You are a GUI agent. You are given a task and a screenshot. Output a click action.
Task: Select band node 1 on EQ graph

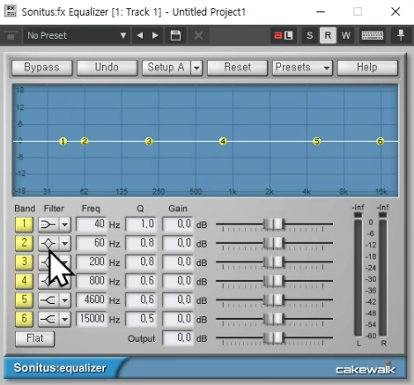coord(63,142)
